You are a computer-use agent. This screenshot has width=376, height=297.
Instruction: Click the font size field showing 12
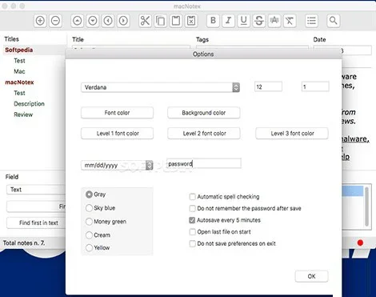[268, 86]
